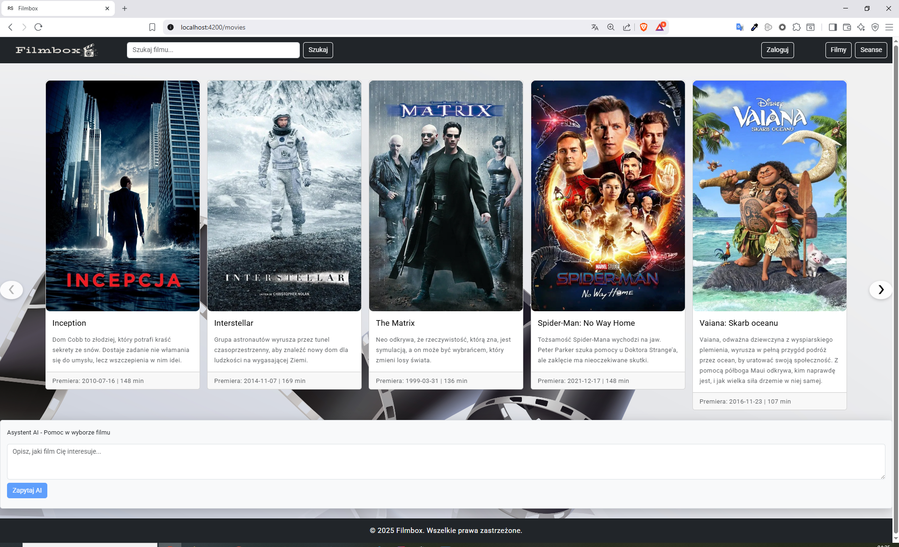Click the Interstellar title text

click(234, 323)
